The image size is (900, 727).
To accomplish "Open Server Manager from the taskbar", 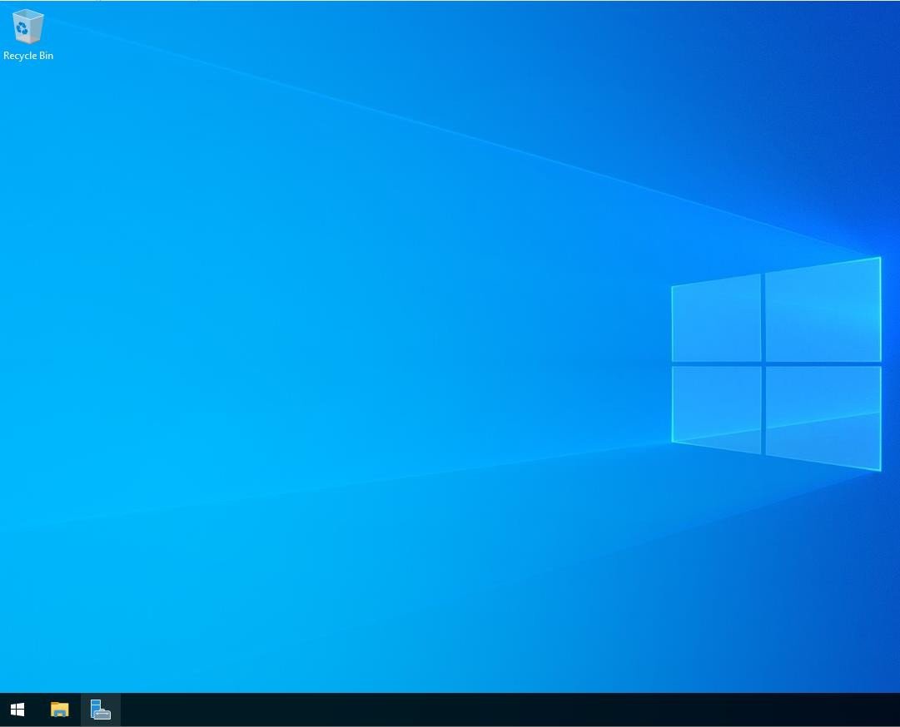I will pyautogui.click(x=101, y=710).
